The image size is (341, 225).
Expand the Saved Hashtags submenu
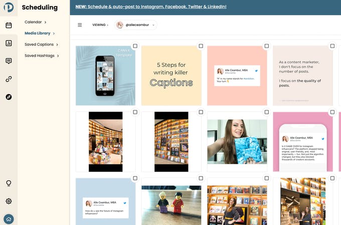42,55
